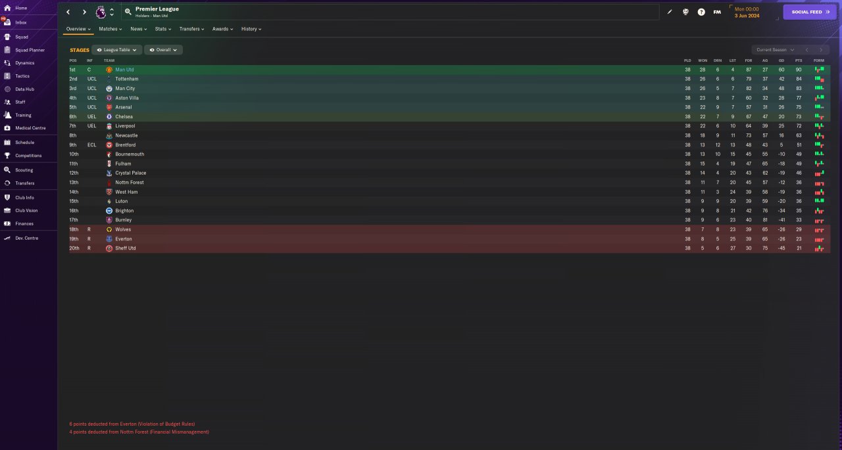
Task: Open the Transfers tab menu
Action: click(192, 29)
